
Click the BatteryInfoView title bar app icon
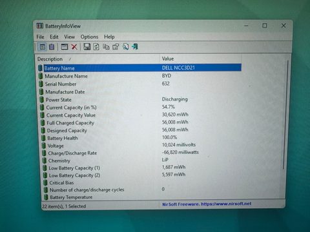(40, 26)
